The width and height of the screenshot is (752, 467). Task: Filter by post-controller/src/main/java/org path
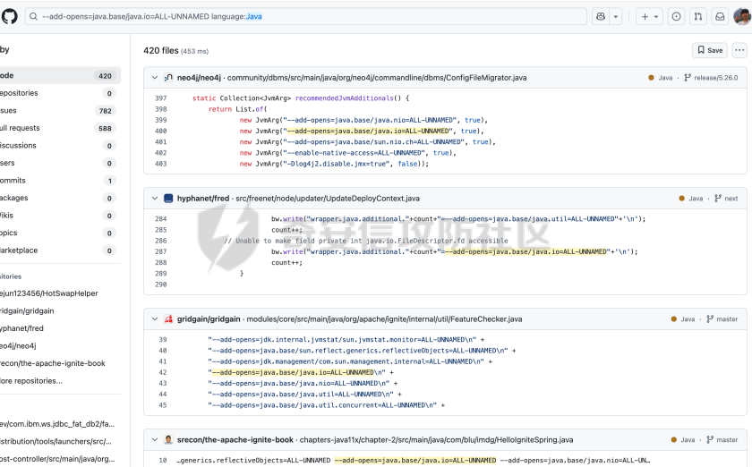point(59,459)
